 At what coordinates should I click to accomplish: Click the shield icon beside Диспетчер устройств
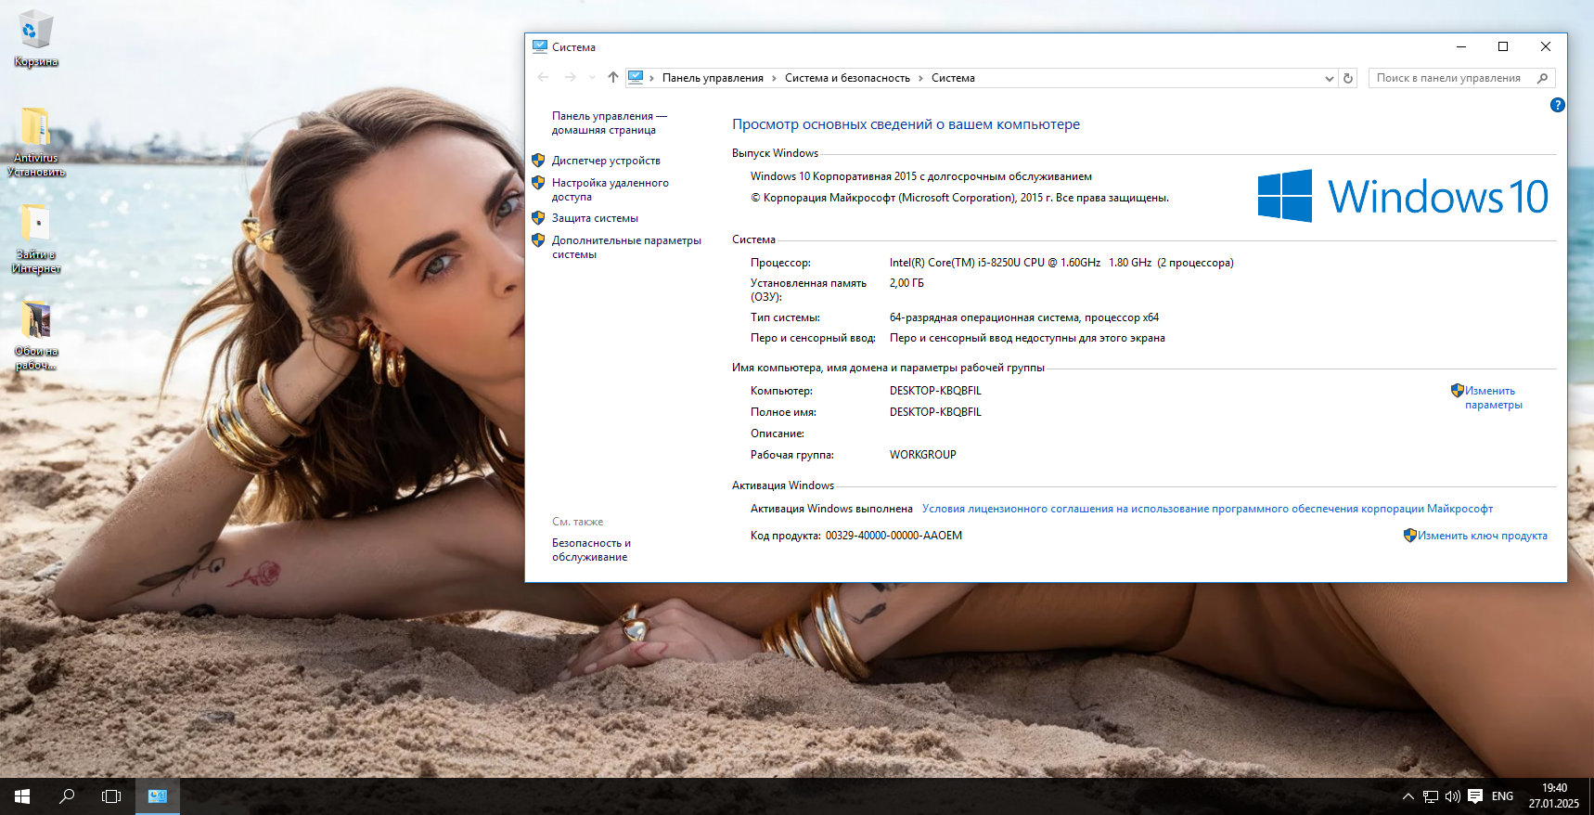(x=538, y=160)
